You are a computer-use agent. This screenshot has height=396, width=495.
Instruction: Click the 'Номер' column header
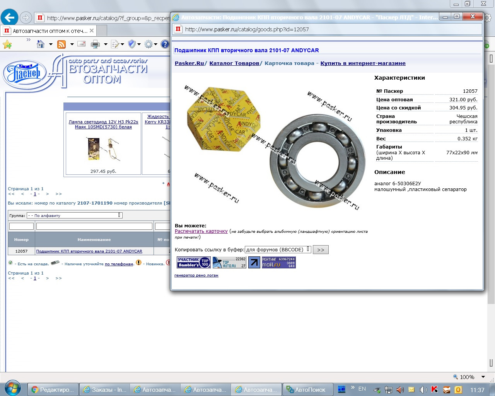21,239
